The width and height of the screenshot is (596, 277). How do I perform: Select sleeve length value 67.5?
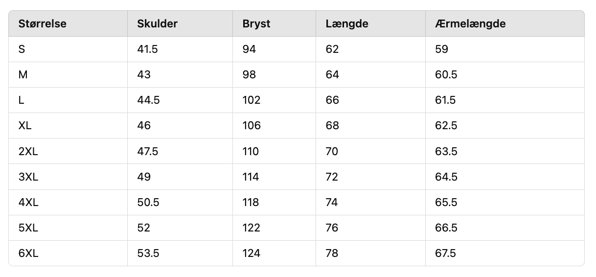(445, 254)
